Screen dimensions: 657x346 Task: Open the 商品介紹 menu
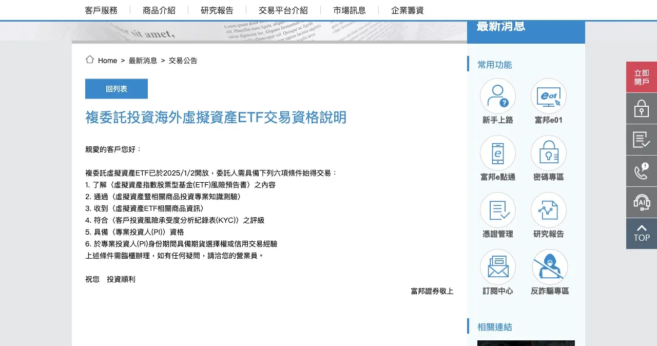(159, 10)
